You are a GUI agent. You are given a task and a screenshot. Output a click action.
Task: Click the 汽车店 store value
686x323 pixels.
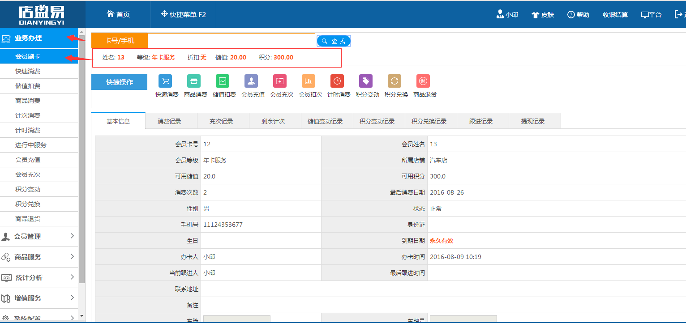tap(439, 160)
